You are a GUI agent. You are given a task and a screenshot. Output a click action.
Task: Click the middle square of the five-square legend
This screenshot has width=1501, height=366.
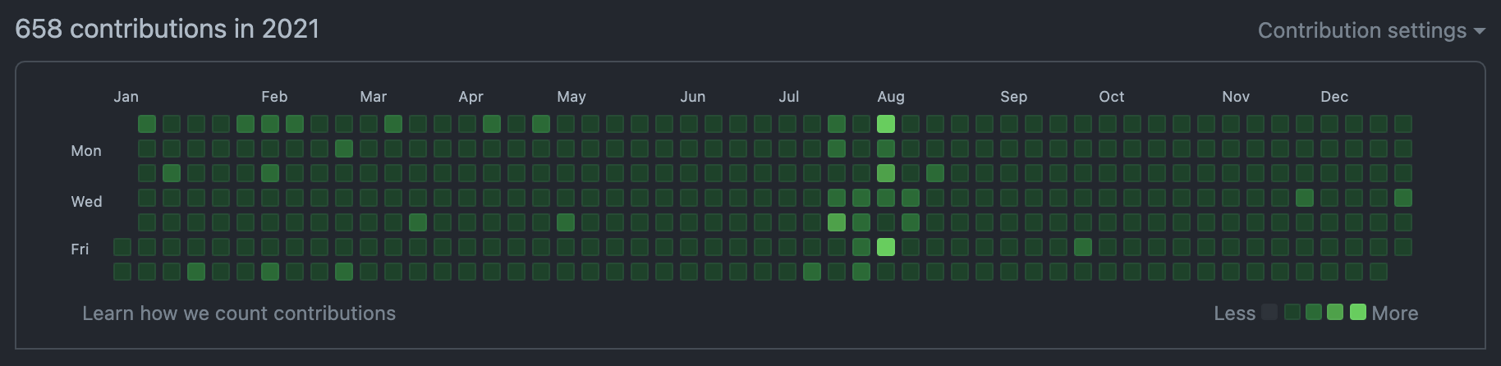[x=1314, y=312]
